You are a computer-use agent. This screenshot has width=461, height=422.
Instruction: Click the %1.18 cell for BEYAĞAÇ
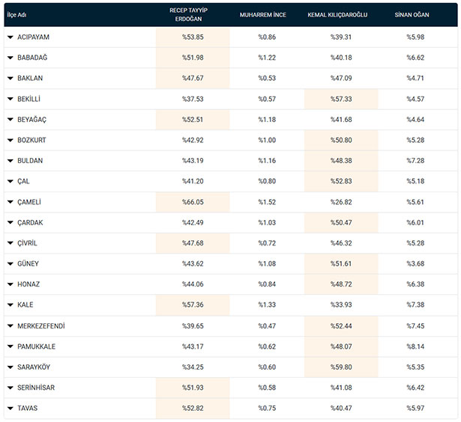(267, 120)
